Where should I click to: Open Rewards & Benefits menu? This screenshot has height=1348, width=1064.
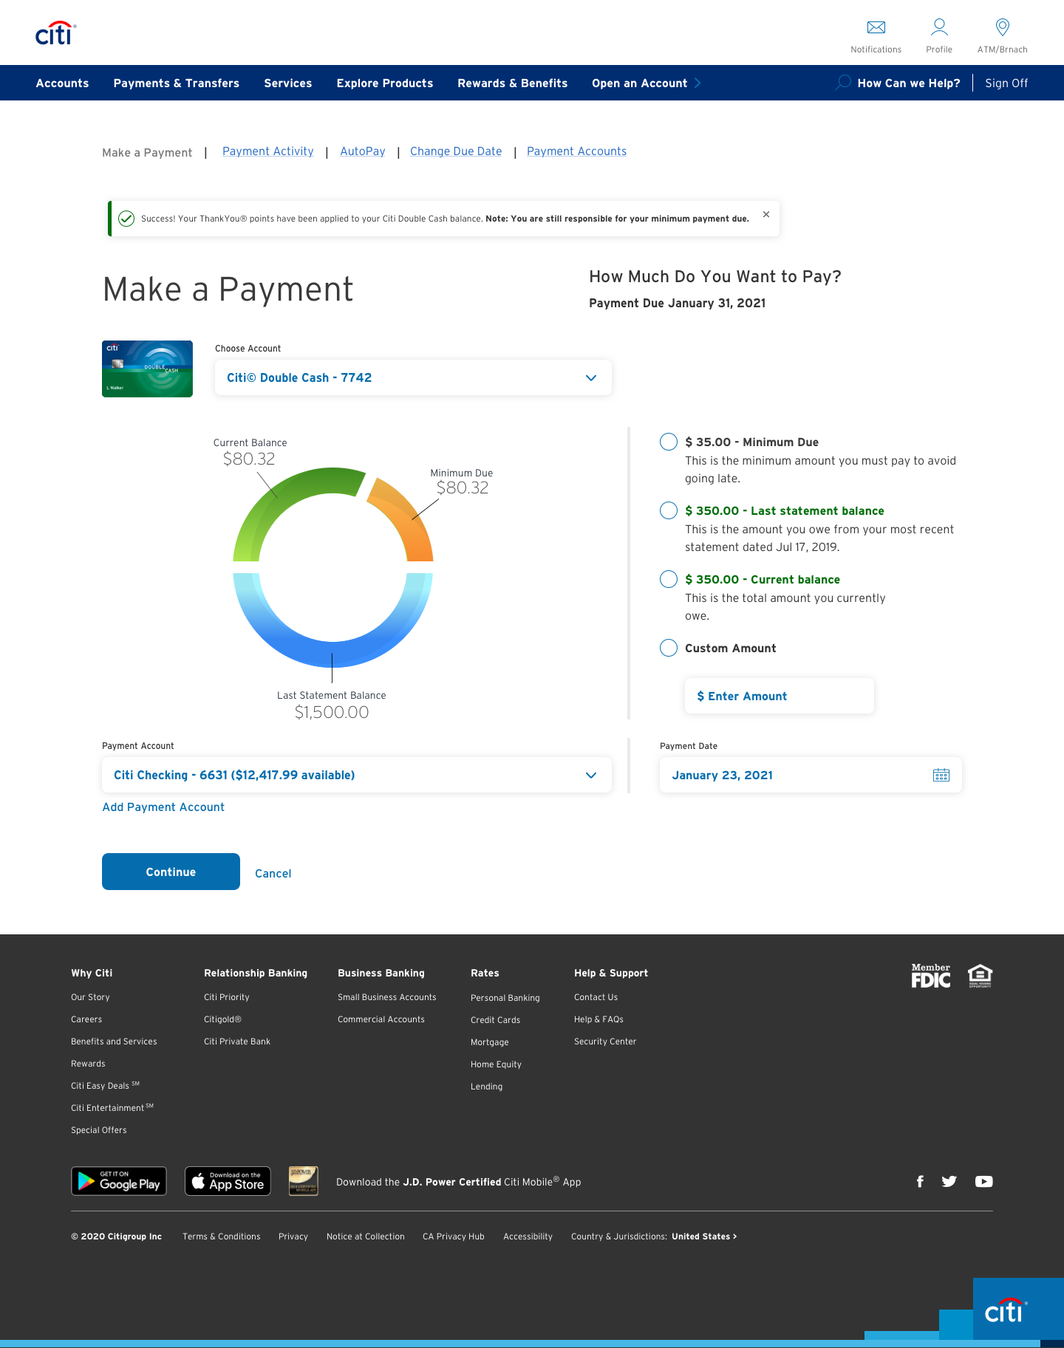513,83
